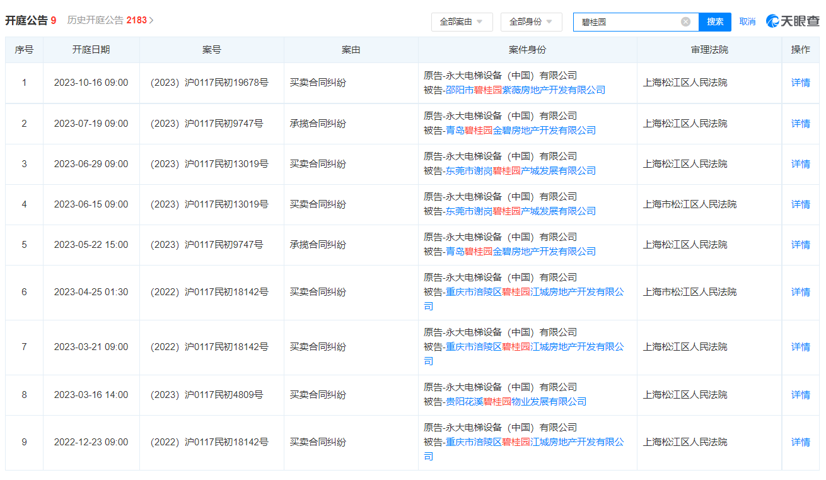This screenshot has width=826, height=480.
Task: Open defendant link 邵阳市碧桂园紫薇房地产开发有限公司
Action: click(525, 90)
